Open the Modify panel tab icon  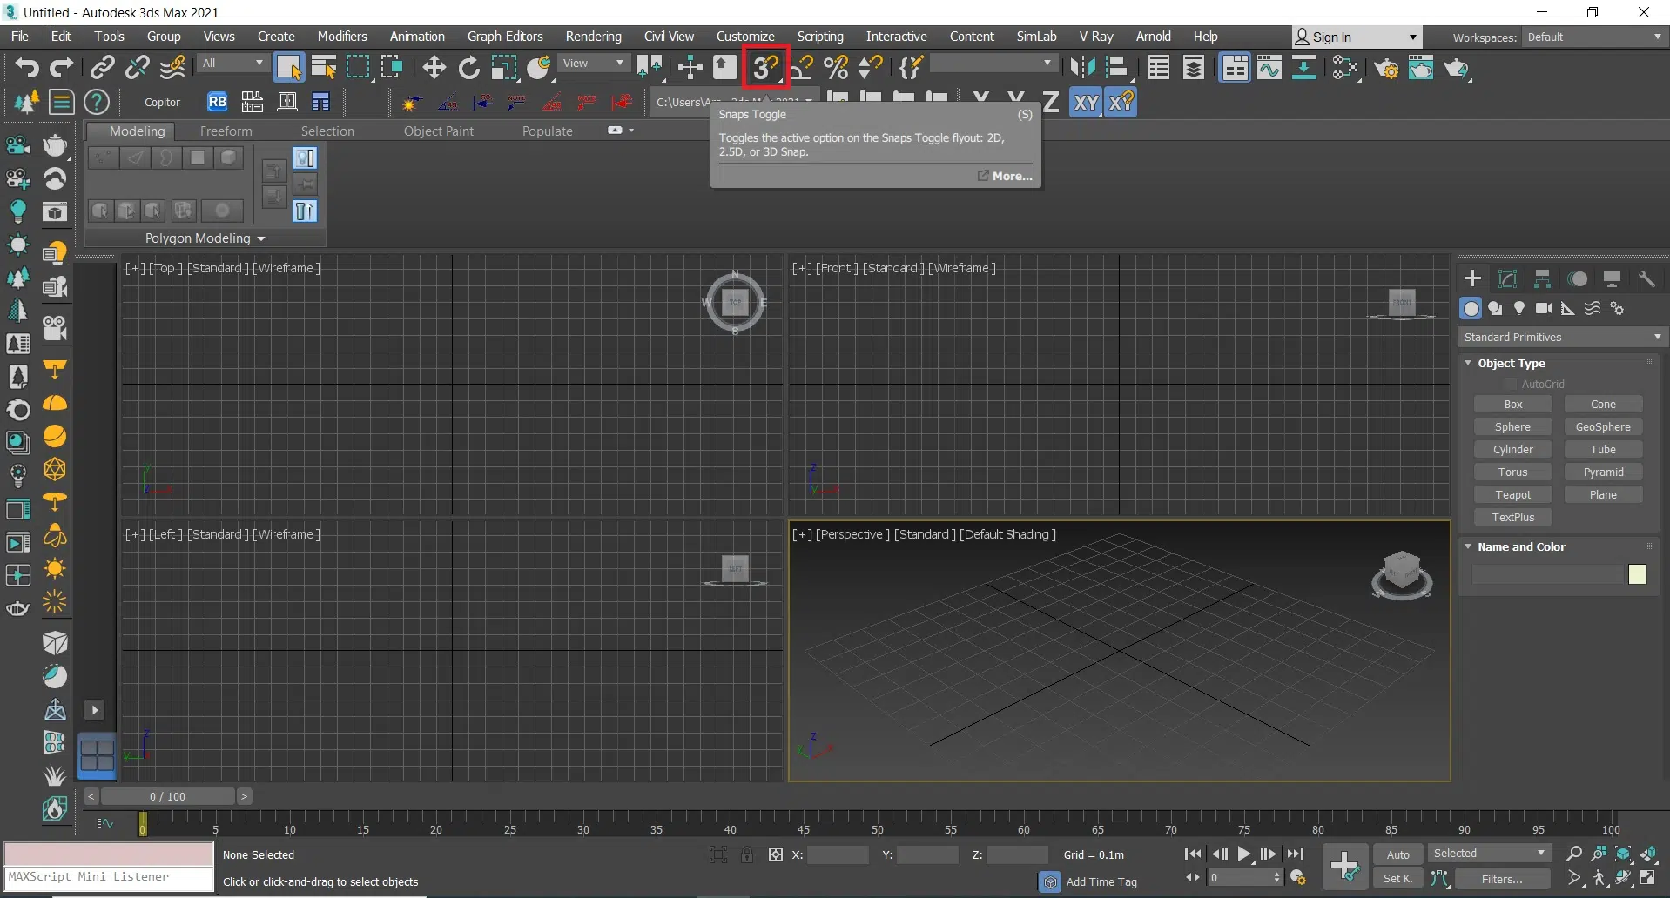point(1507,278)
